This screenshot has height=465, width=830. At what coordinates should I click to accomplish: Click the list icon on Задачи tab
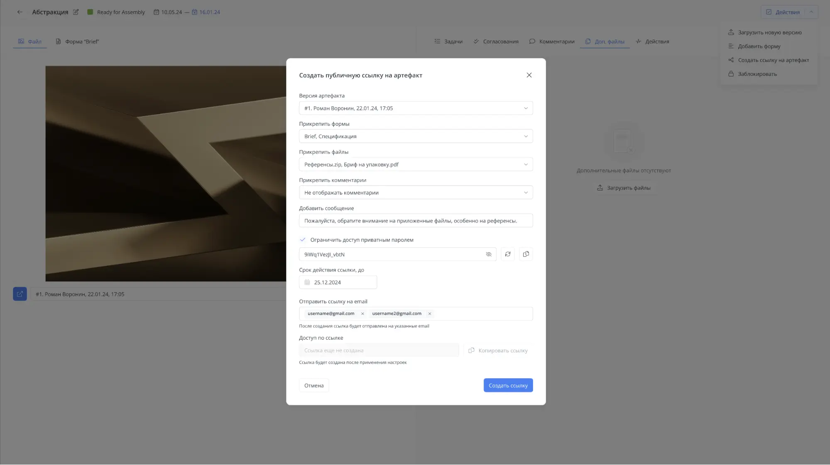click(437, 41)
